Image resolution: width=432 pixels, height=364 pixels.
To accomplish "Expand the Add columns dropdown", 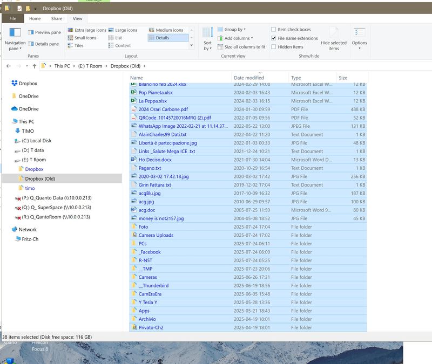I will [237, 38].
